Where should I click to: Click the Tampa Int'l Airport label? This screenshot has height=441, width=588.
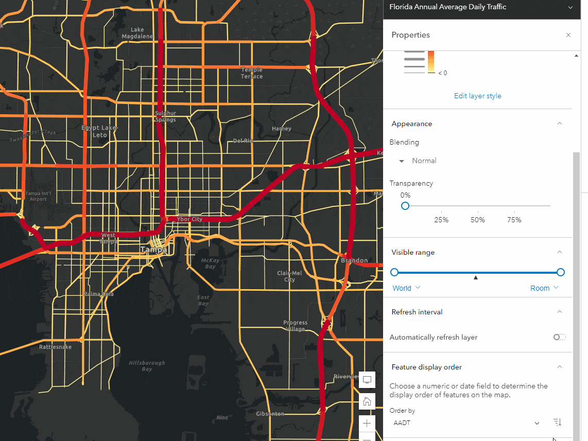coord(38,197)
